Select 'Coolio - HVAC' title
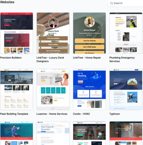This screenshot has height=145, width=143. (81, 114)
